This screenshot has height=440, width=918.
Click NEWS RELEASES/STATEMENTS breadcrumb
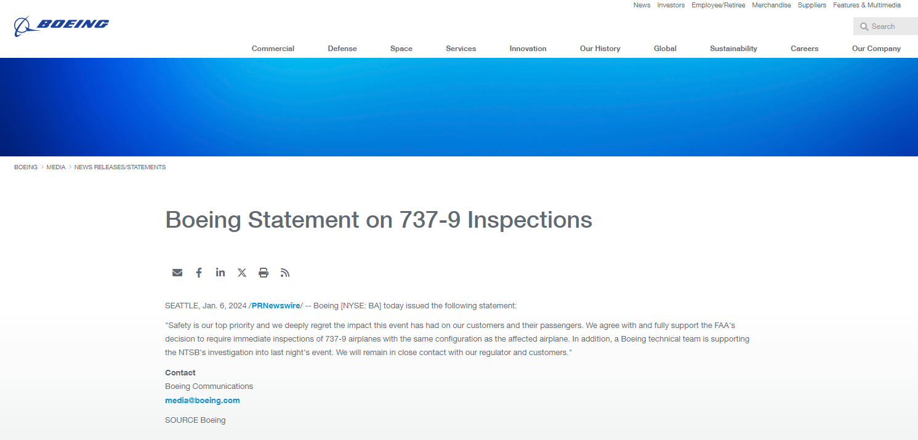point(120,167)
